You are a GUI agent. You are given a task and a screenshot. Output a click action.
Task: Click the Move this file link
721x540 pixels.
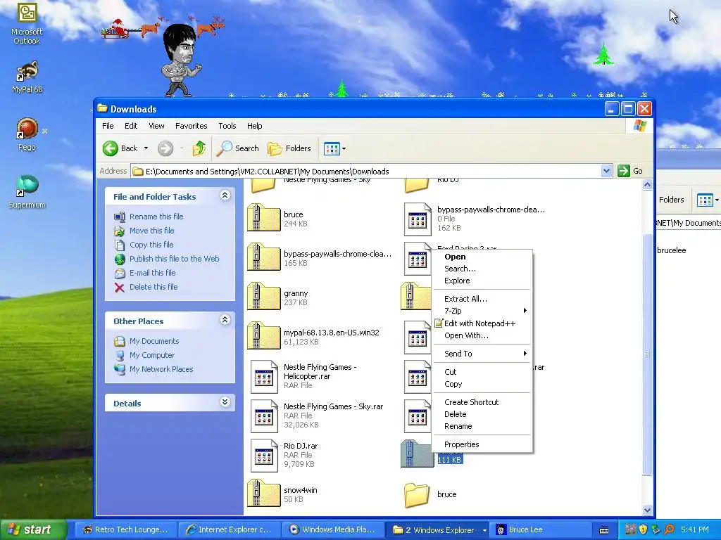152,231
